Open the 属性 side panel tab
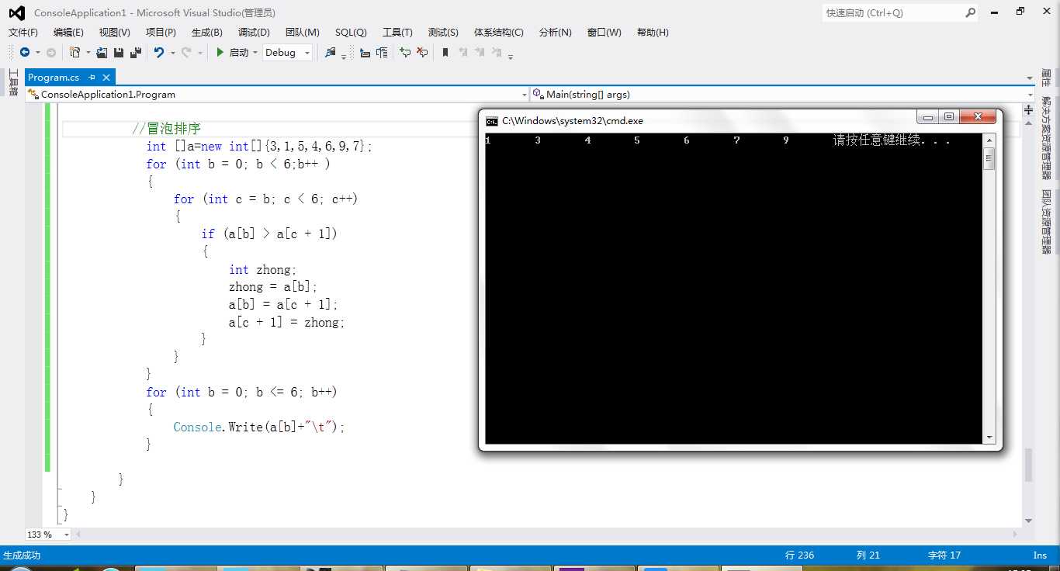The height and width of the screenshot is (571, 1060). tap(1046, 78)
